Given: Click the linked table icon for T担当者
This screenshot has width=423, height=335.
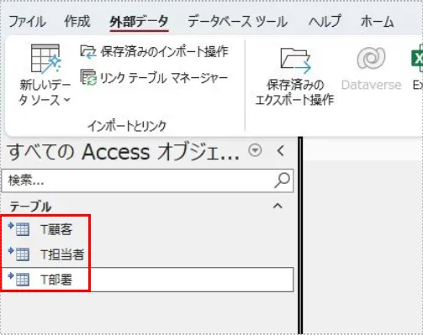Looking at the screenshot, I should tap(19, 254).
